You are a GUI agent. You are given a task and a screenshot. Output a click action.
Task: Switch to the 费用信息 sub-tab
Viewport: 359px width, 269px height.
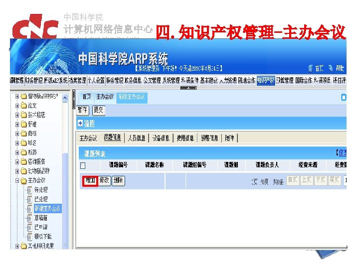185,138
